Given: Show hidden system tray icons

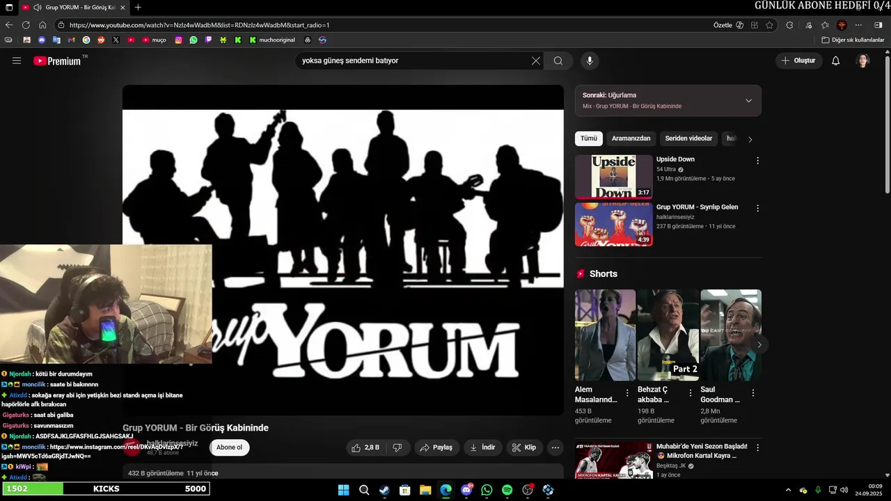Looking at the screenshot, I should point(788,490).
